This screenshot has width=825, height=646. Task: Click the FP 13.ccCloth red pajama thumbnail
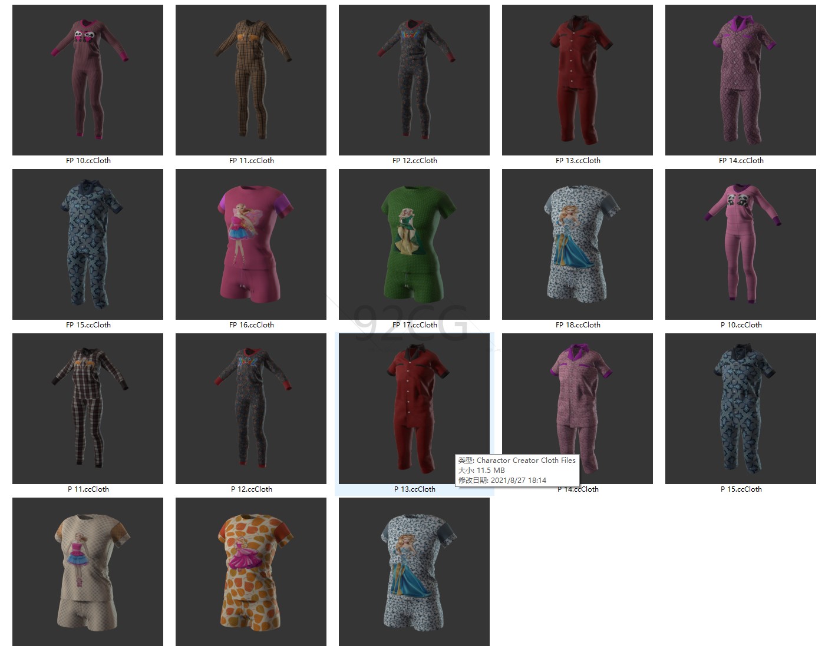click(576, 78)
